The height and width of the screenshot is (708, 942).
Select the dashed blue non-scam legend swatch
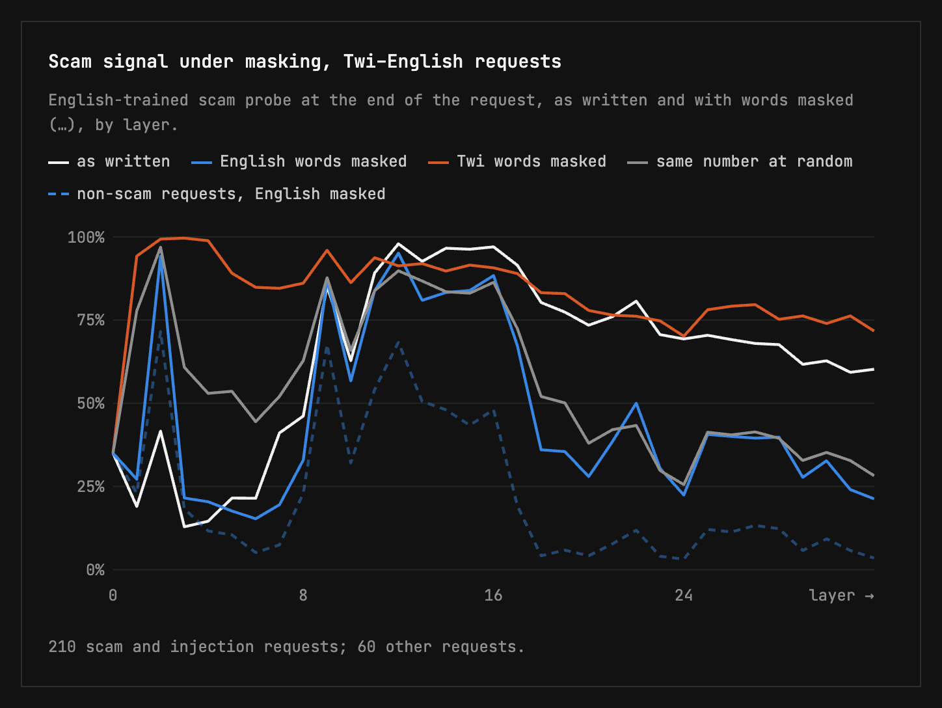click(59, 195)
